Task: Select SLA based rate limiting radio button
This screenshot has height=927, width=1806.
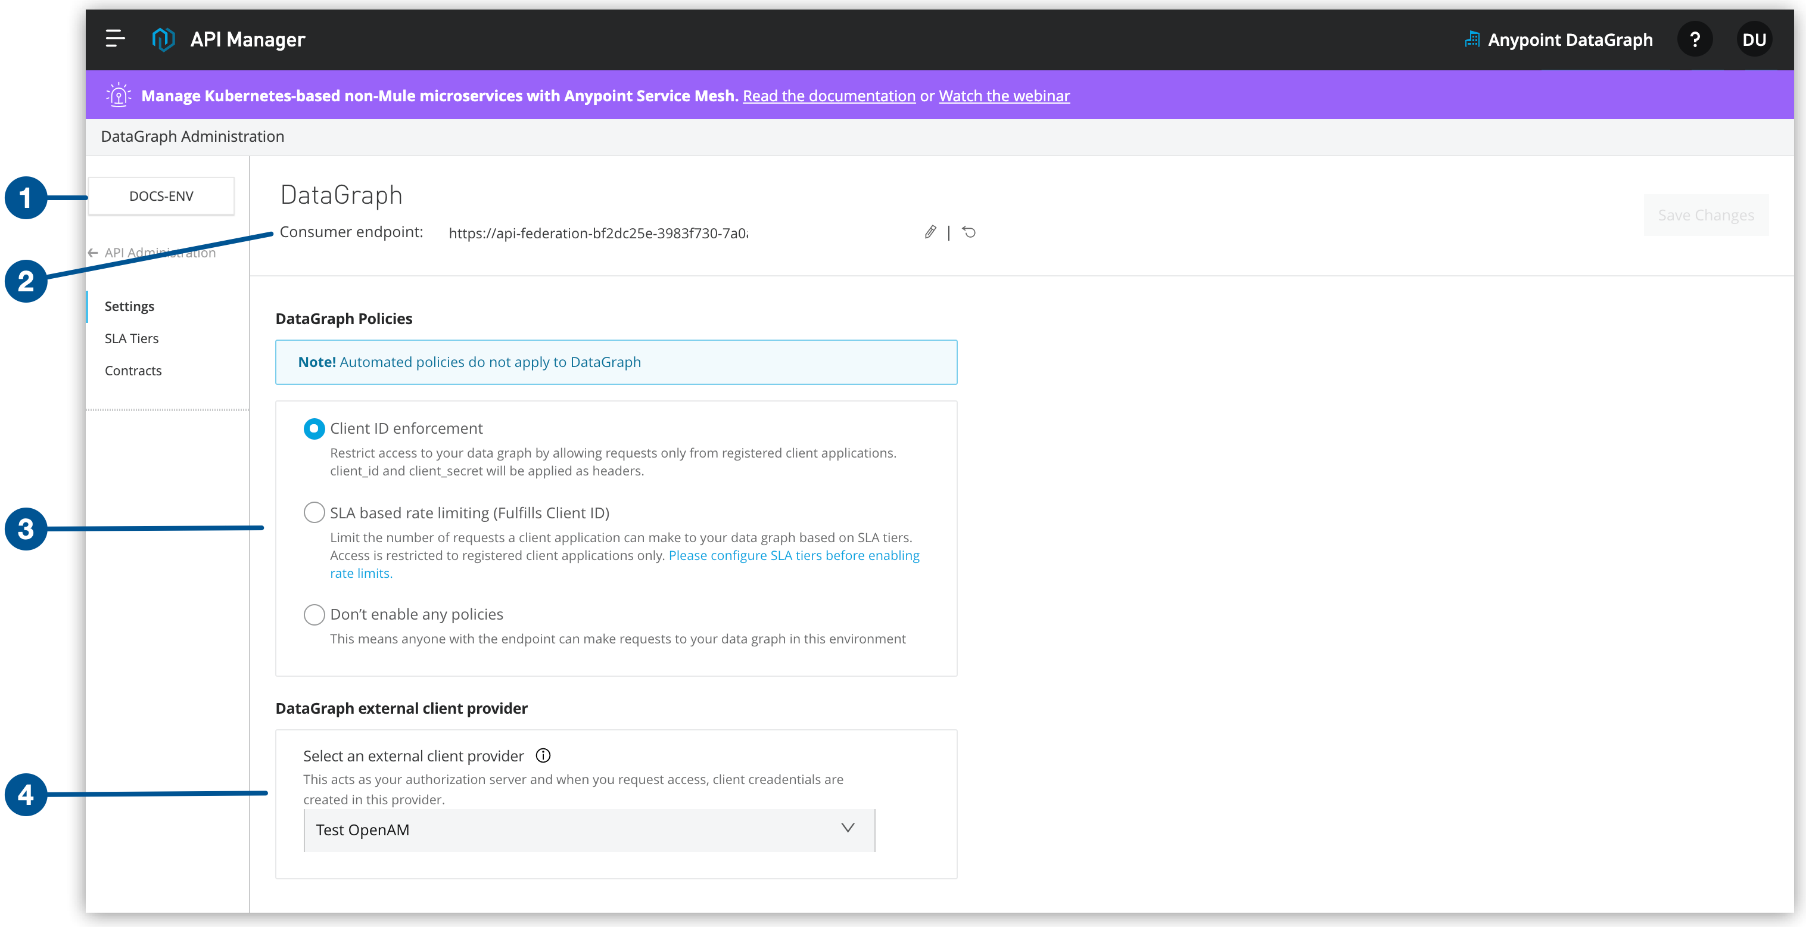Action: 312,512
